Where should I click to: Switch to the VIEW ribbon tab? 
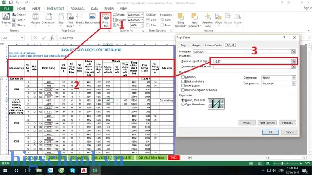[123, 9]
